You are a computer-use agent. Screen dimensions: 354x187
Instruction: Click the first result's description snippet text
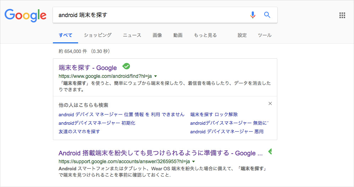point(165,86)
